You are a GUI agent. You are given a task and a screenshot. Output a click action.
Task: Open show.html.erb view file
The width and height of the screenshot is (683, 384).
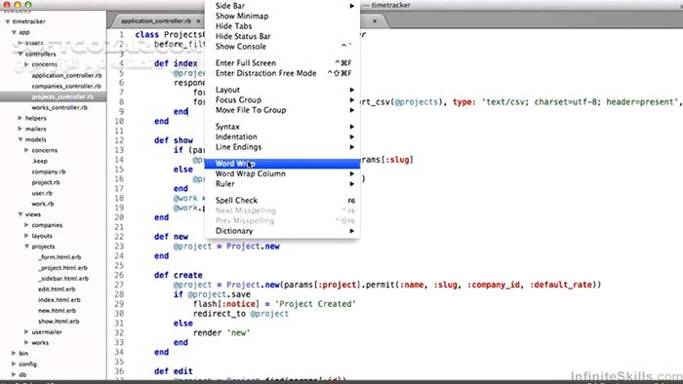click(59, 322)
